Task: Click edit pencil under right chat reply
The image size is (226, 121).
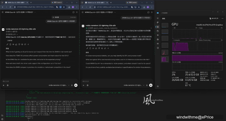Action: [x=87, y=48]
